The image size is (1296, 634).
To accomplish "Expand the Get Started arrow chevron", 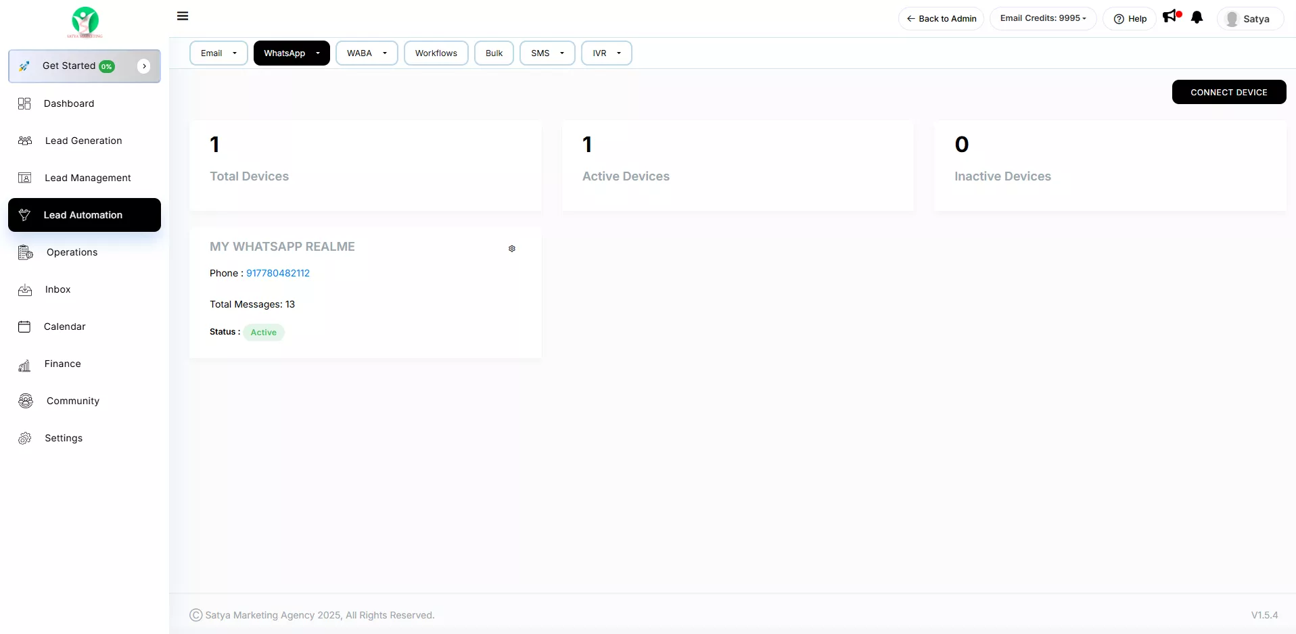I will point(144,66).
